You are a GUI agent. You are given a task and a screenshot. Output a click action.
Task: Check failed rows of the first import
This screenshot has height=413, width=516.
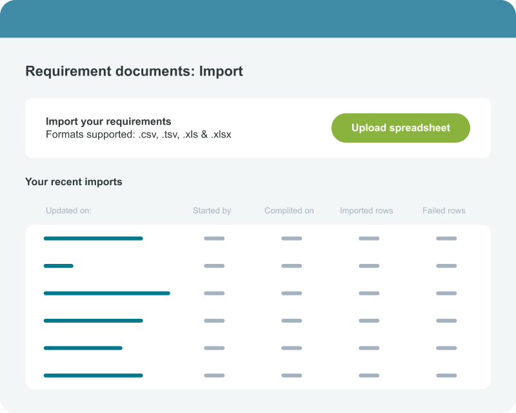446,238
